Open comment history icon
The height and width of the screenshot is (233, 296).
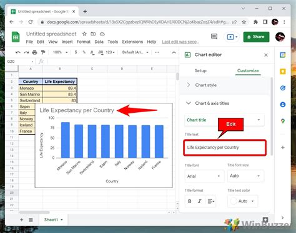pyautogui.click(x=214, y=37)
